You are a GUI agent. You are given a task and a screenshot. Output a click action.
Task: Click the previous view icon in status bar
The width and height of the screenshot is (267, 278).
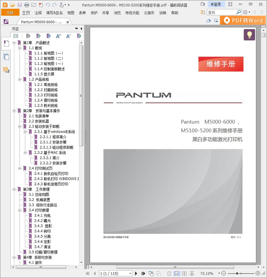pyautogui.click(x=151, y=273)
